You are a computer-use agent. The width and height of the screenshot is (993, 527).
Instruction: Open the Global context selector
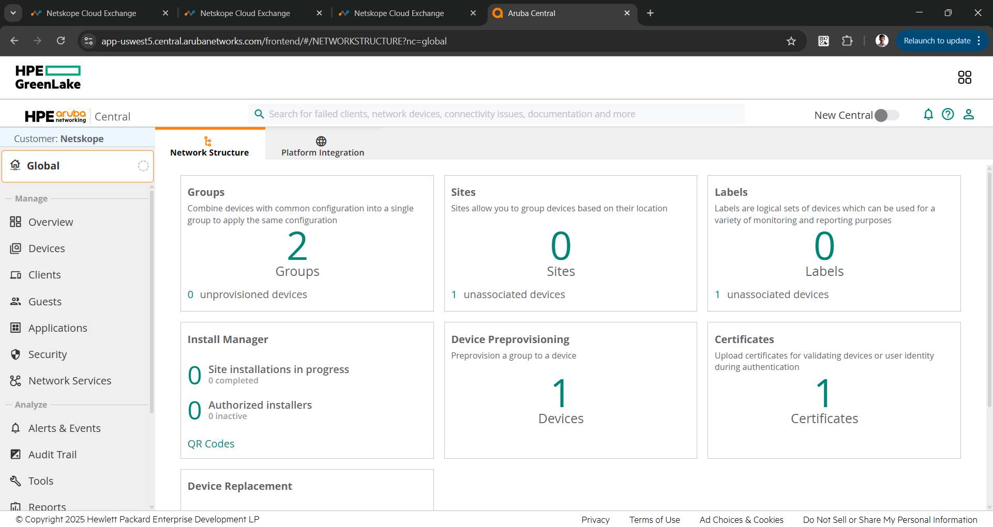pyautogui.click(x=78, y=166)
